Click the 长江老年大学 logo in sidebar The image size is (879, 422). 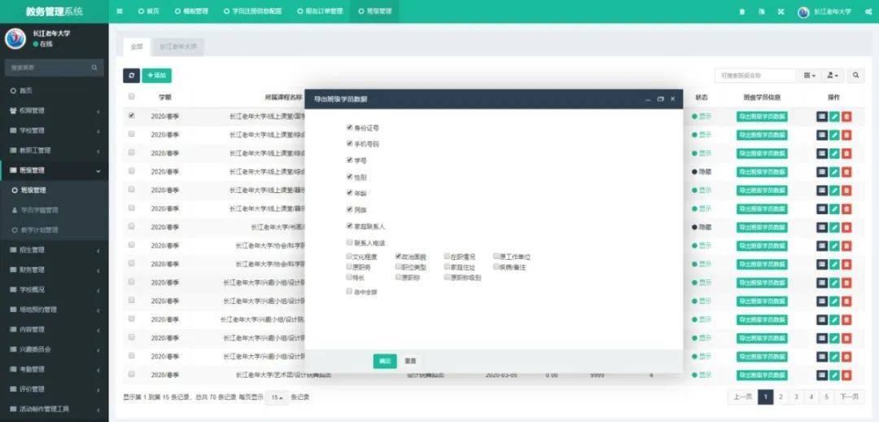15,38
